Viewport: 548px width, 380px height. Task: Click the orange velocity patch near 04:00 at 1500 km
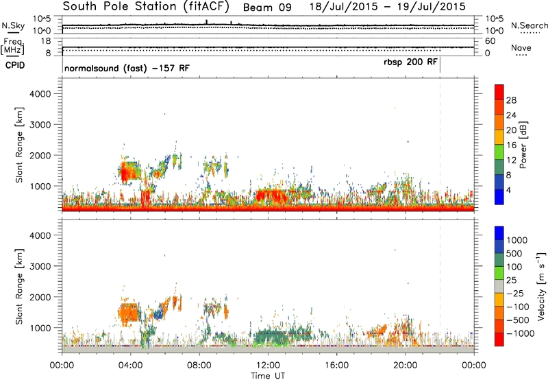[x=127, y=314]
